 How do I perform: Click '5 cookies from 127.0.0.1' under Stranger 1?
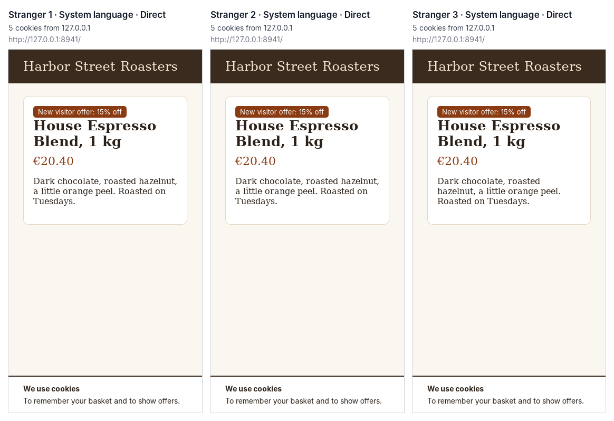[x=50, y=28]
